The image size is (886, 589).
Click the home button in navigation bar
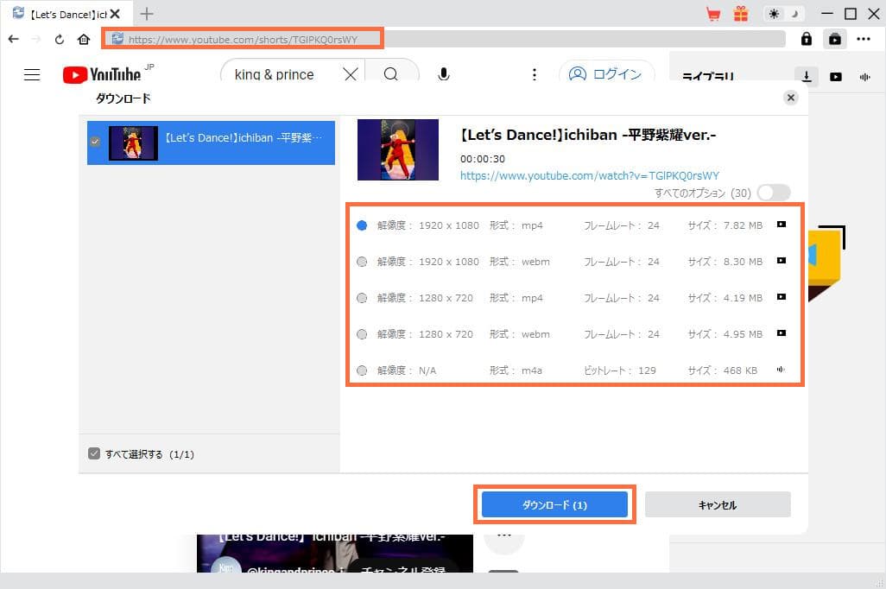point(84,39)
